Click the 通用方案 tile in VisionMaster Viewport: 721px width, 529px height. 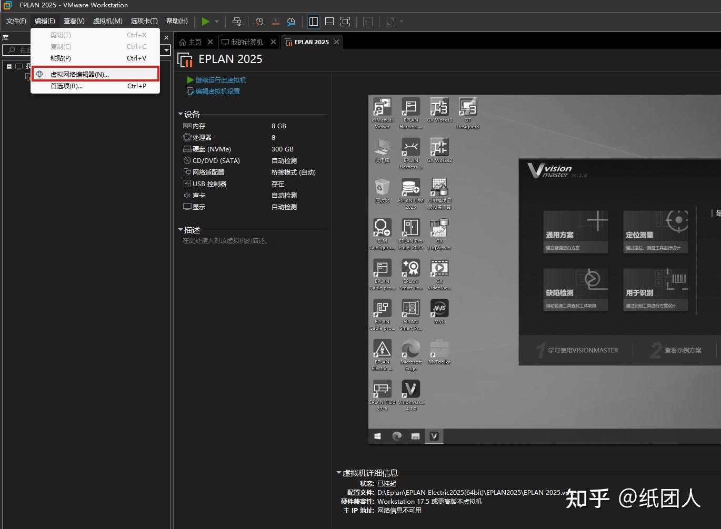point(576,232)
